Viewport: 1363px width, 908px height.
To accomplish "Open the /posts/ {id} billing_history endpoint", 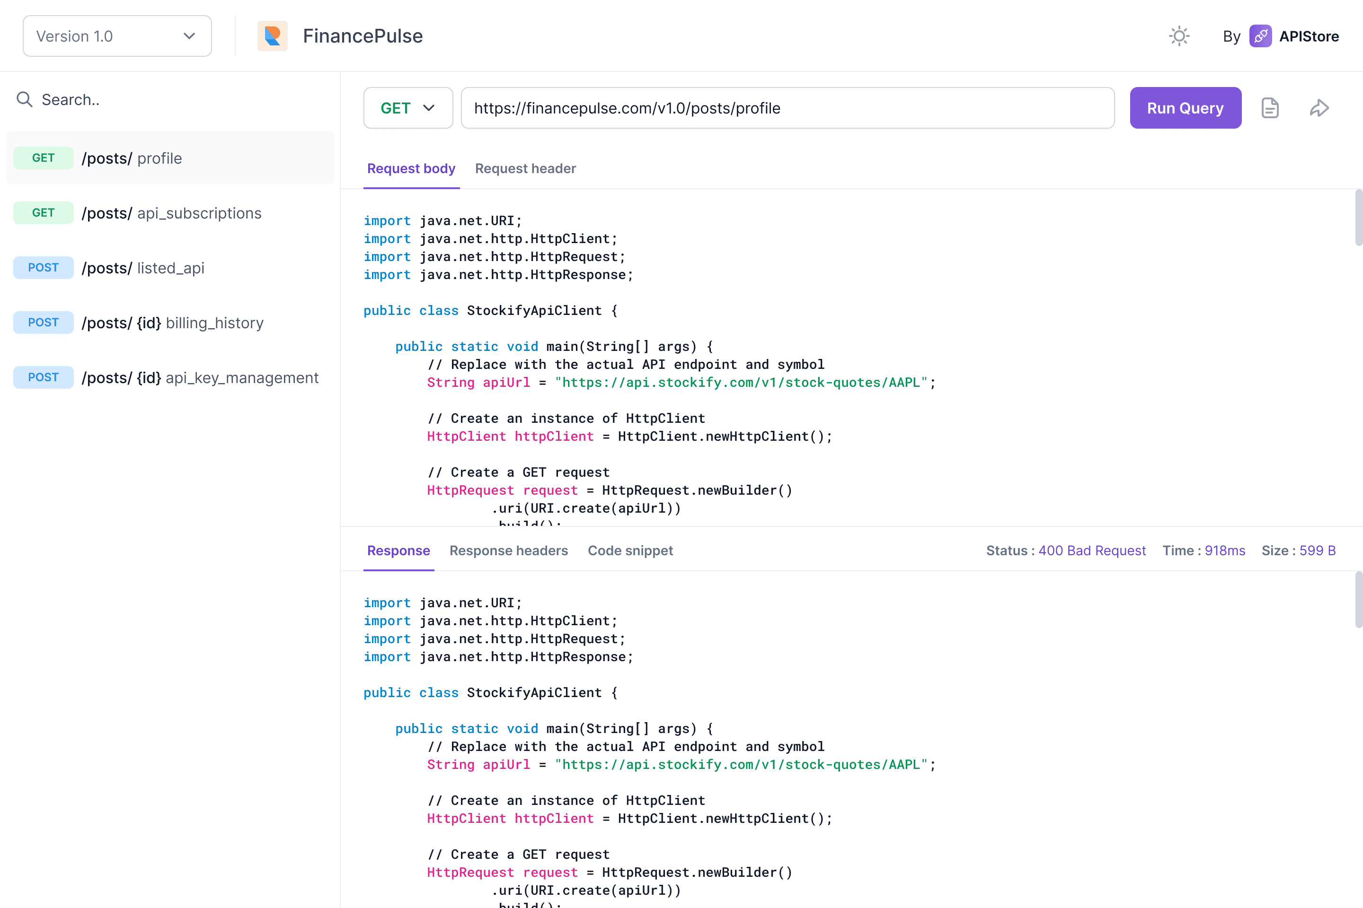I will pos(172,323).
